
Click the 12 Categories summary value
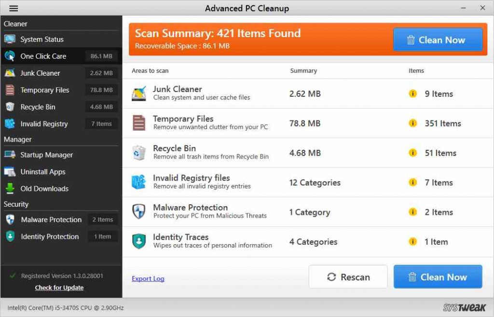tap(315, 183)
